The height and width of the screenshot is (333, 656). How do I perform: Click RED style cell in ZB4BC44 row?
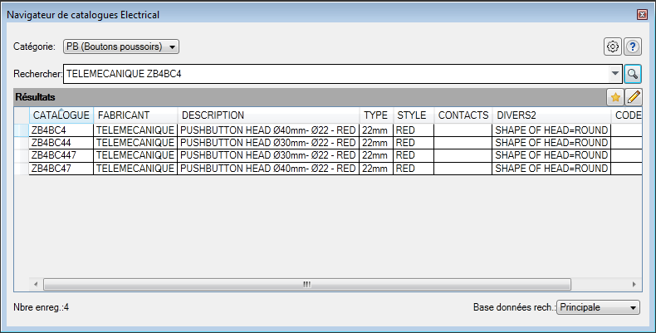pyautogui.click(x=414, y=143)
